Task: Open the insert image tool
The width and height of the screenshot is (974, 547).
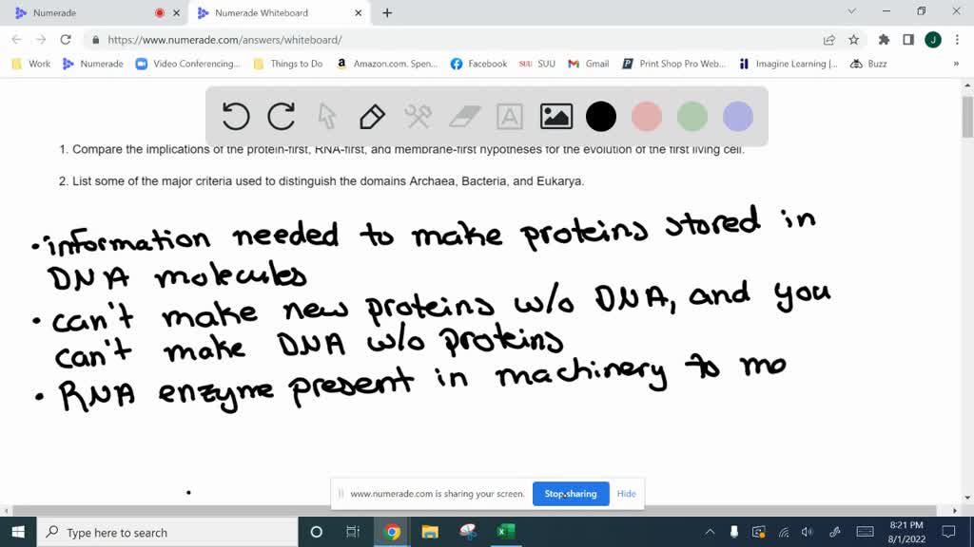Action: 555,116
